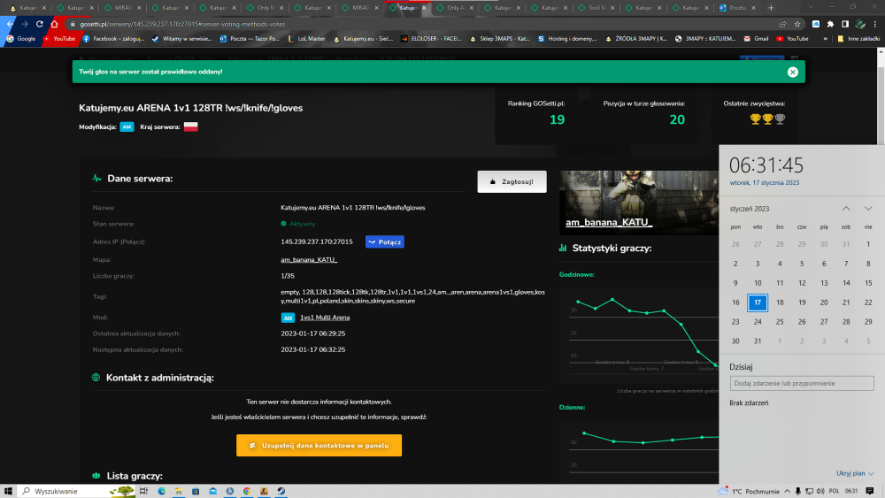Open Steam from the taskbar
Image resolution: width=885 pixels, height=498 pixels.
coord(281,491)
